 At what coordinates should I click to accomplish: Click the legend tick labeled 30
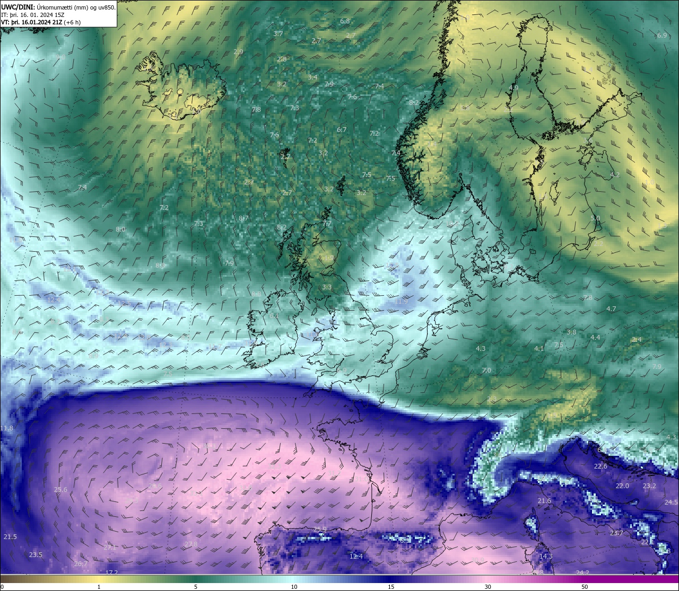488,587
